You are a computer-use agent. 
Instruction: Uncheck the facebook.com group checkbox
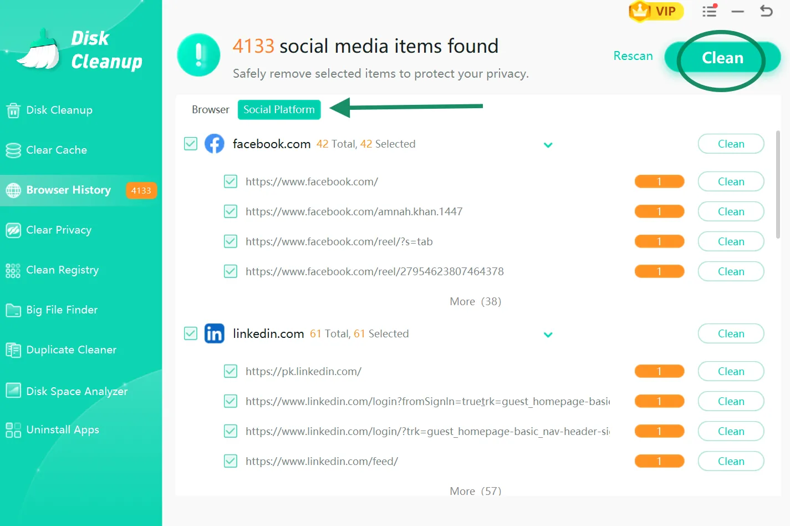191,144
